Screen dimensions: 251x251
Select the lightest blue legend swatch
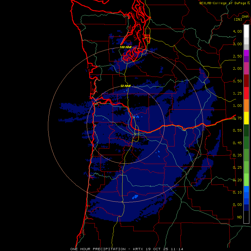[246, 189]
